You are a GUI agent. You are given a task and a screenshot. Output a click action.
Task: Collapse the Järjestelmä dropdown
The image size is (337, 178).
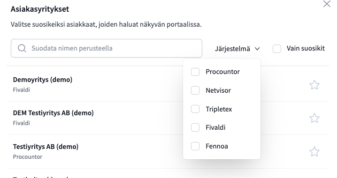pyautogui.click(x=237, y=49)
